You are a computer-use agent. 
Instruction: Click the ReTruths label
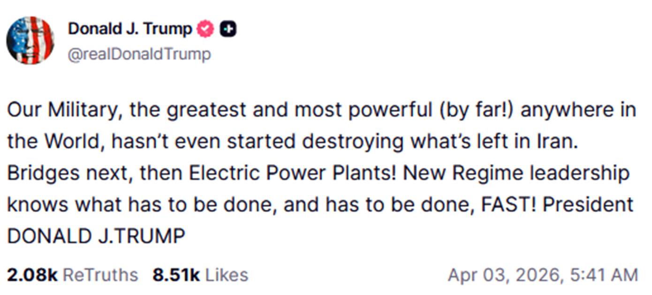pos(100,275)
